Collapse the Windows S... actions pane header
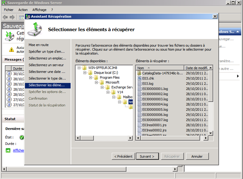Screen dimensions: 243x179 click(x=237, y=32)
